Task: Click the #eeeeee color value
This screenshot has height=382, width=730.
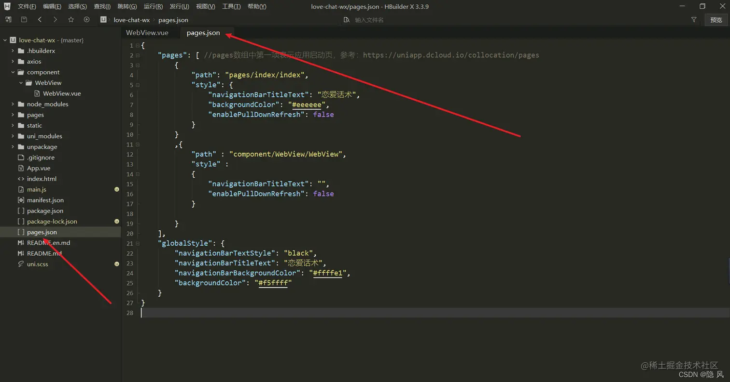Action: (x=307, y=105)
